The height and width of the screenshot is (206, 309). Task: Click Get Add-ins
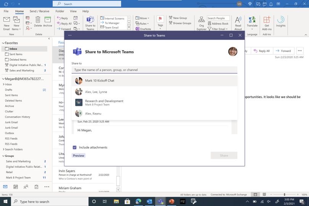(x=267, y=23)
